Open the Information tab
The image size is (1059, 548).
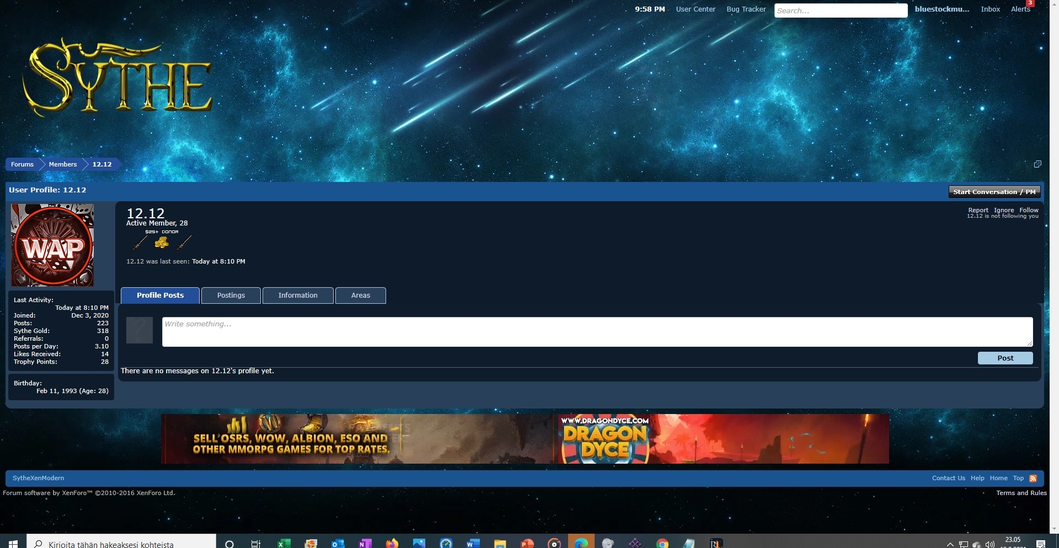click(298, 296)
